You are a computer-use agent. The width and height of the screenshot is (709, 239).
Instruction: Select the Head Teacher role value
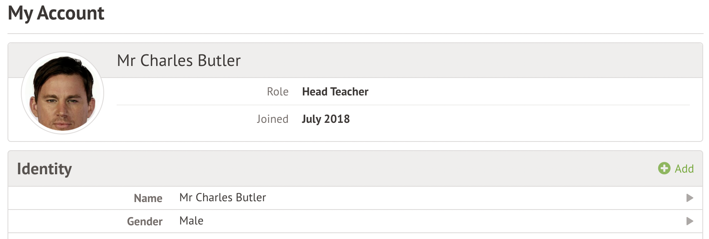tap(335, 92)
